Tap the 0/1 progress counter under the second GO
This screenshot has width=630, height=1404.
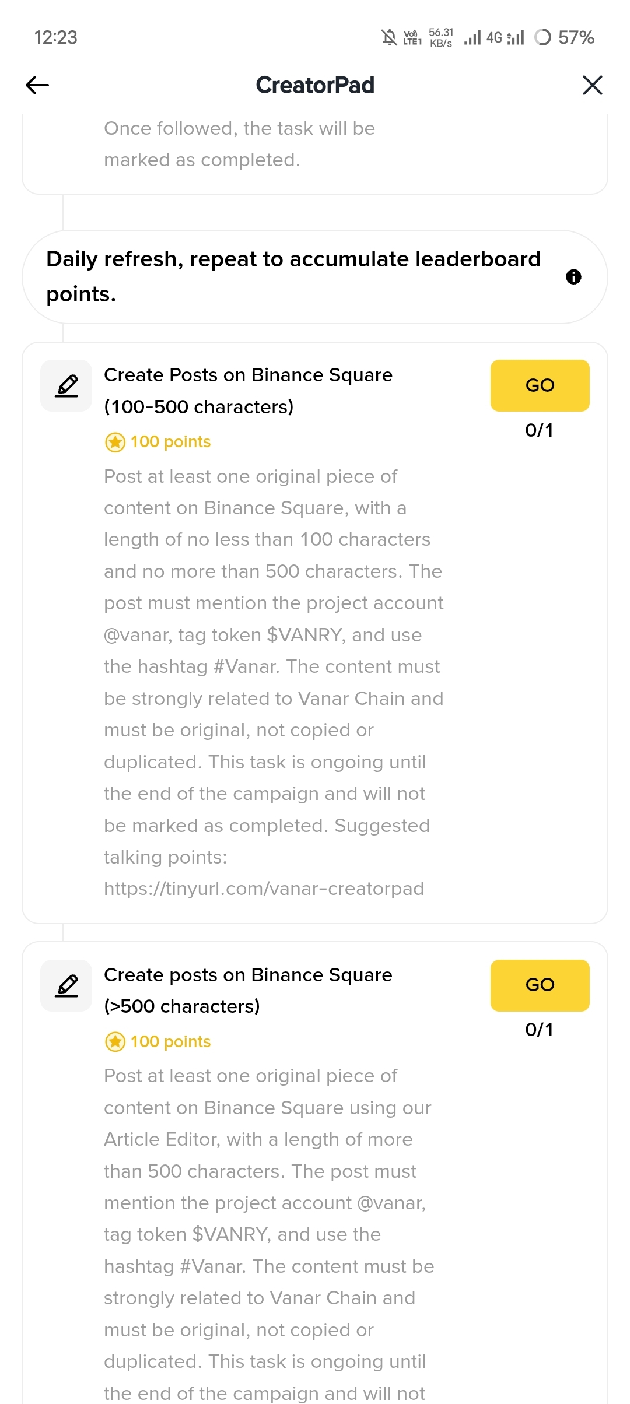539,1030
